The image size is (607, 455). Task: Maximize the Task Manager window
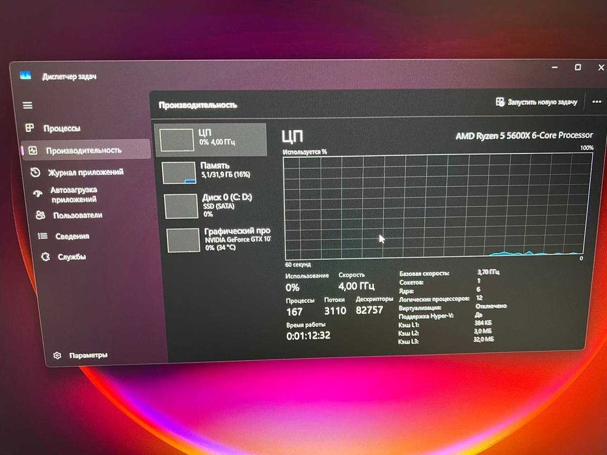[x=578, y=68]
